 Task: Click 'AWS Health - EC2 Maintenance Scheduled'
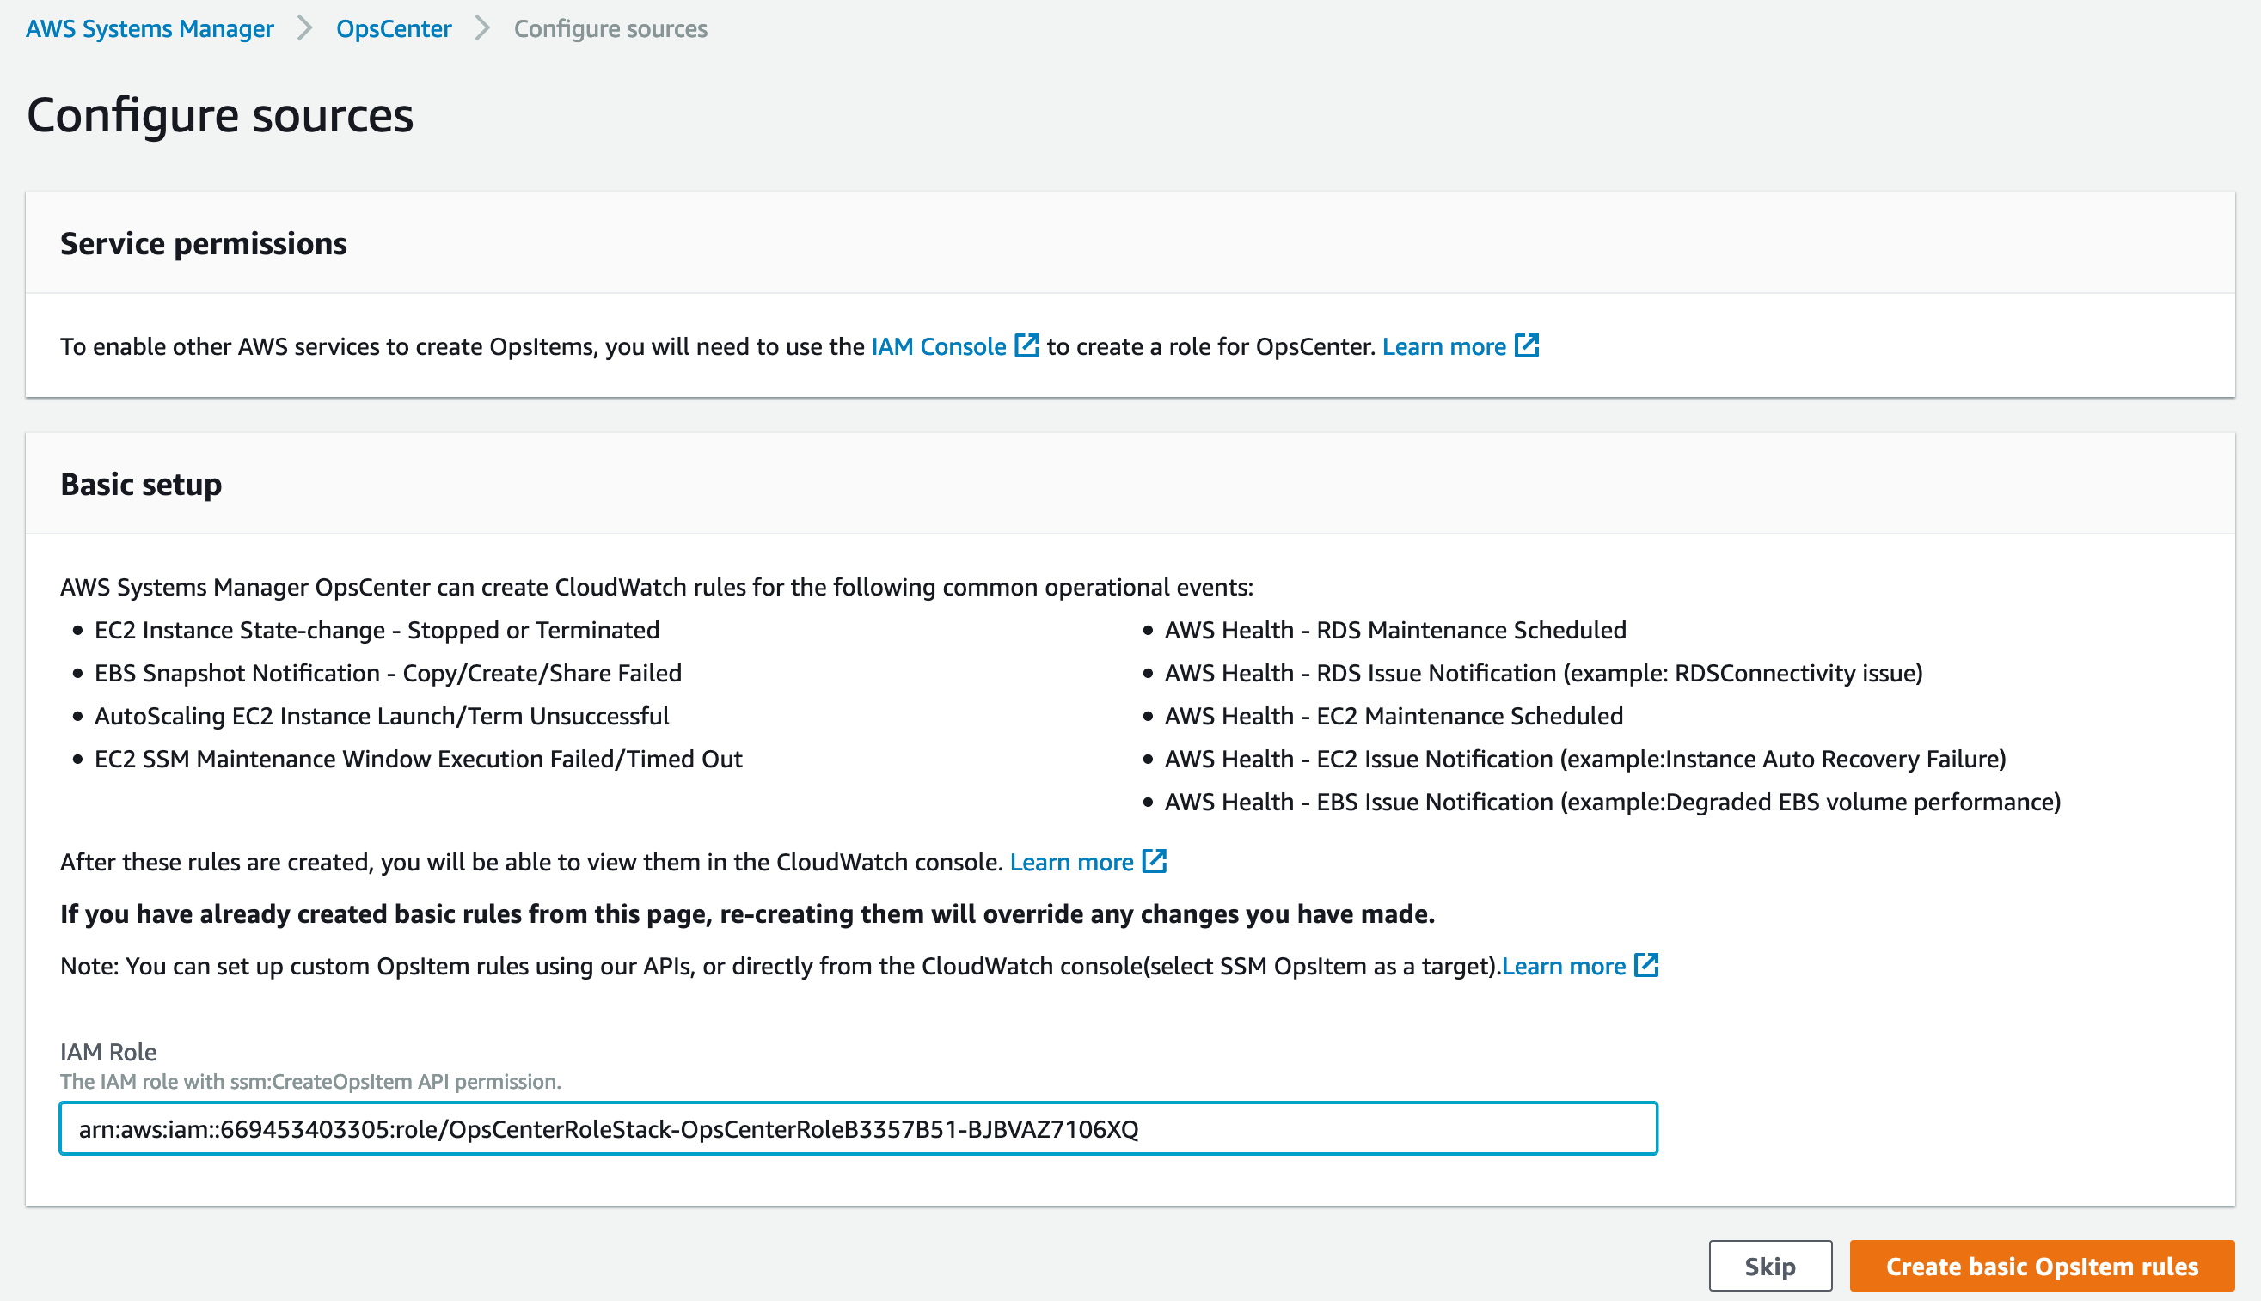(1394, 717)
